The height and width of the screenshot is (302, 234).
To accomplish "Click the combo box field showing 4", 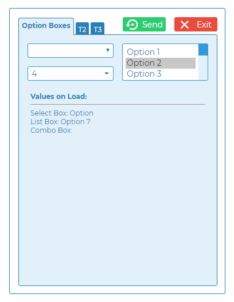I will (71, 74).
